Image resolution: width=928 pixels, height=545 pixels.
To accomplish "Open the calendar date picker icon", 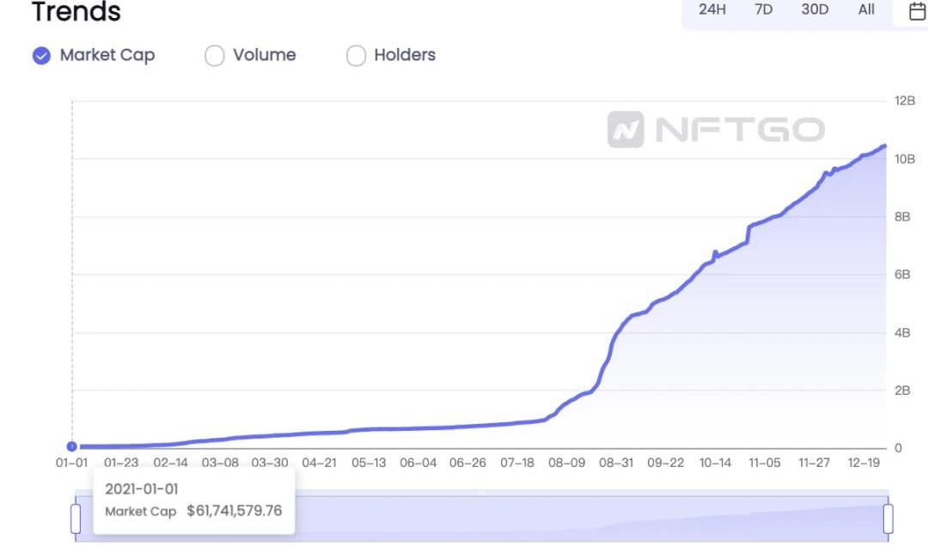I will tap(917, 10).
